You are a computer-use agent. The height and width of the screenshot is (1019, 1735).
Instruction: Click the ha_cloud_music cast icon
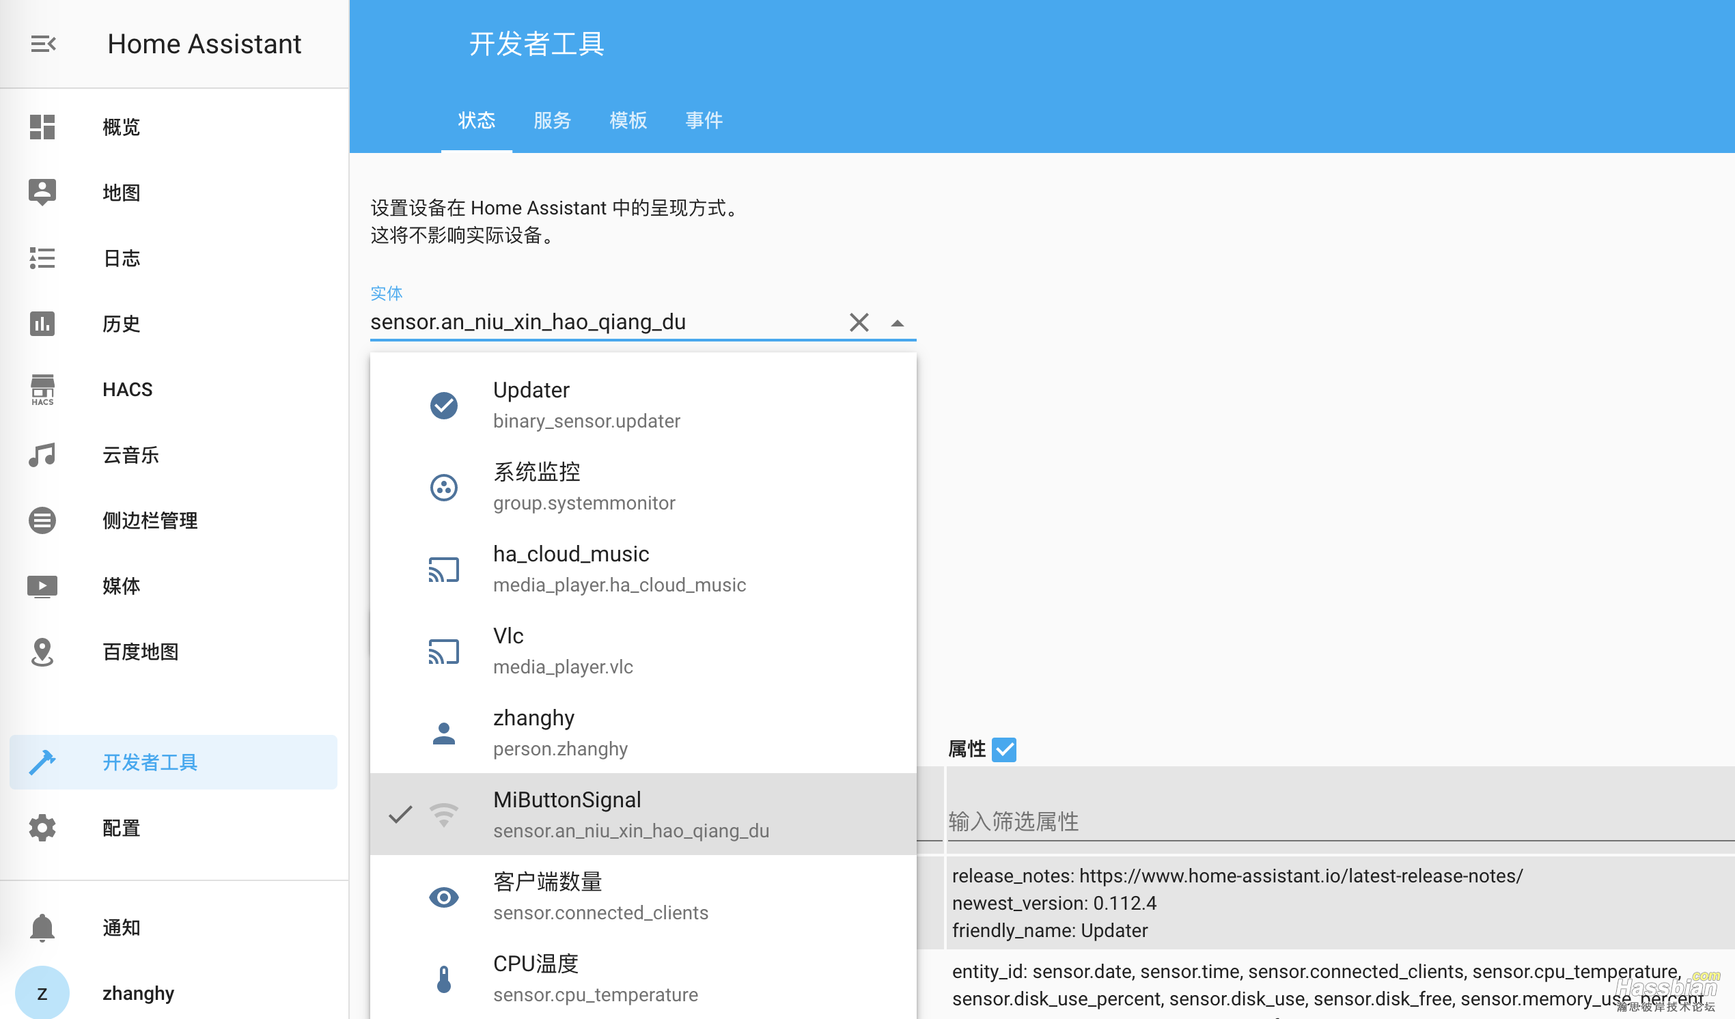444,570
